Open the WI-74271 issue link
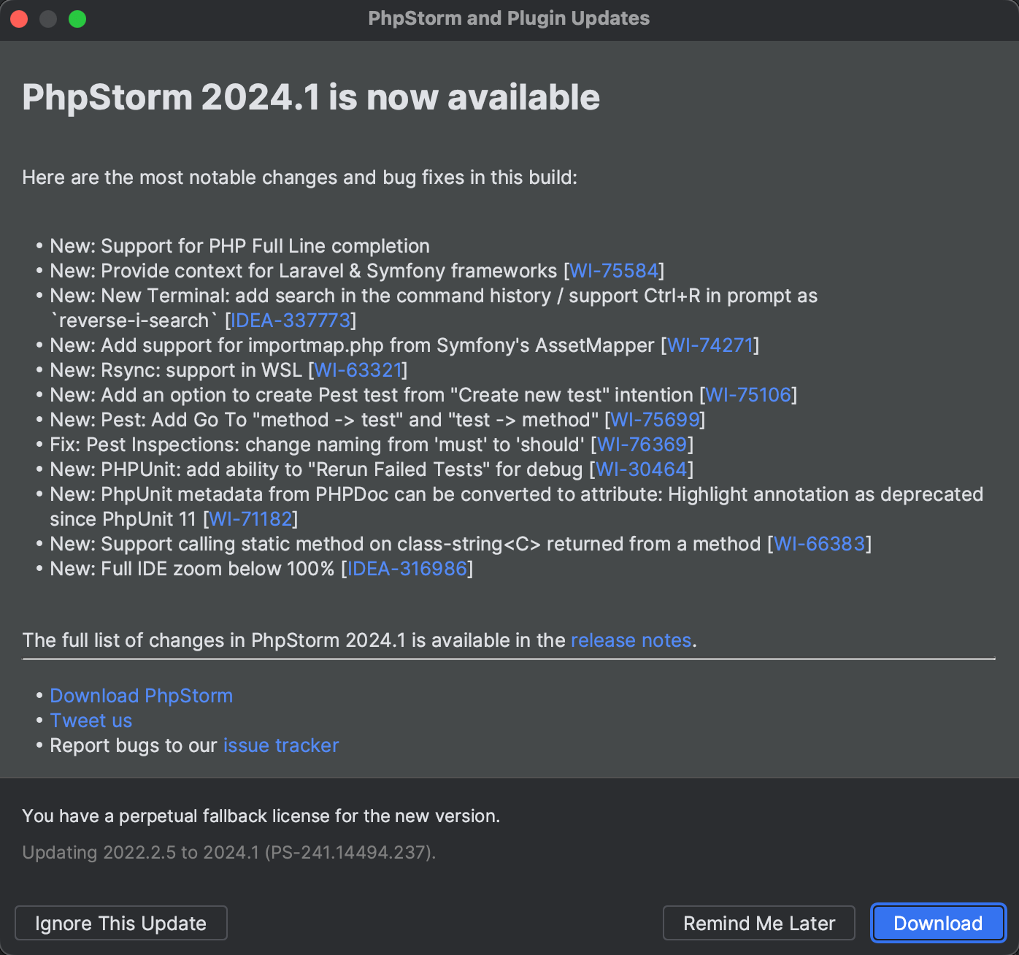The image size is (1019, 955). 710,345
